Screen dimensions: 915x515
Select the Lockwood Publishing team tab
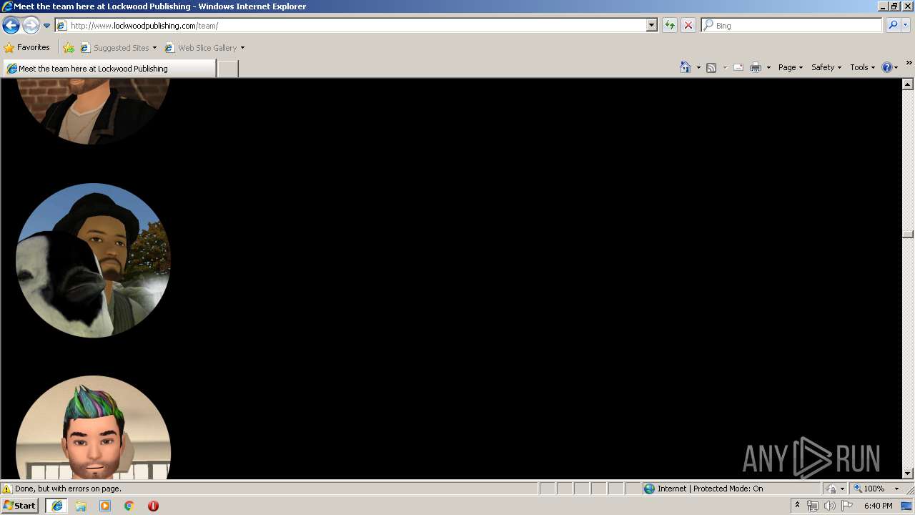[x=109, y=69]
